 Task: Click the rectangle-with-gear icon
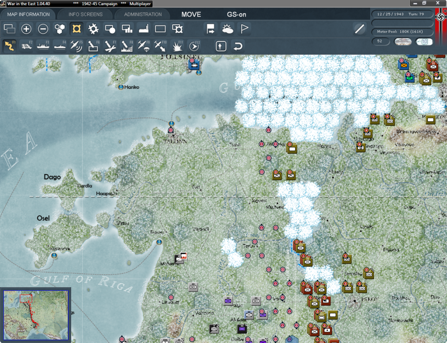[177, 29]
